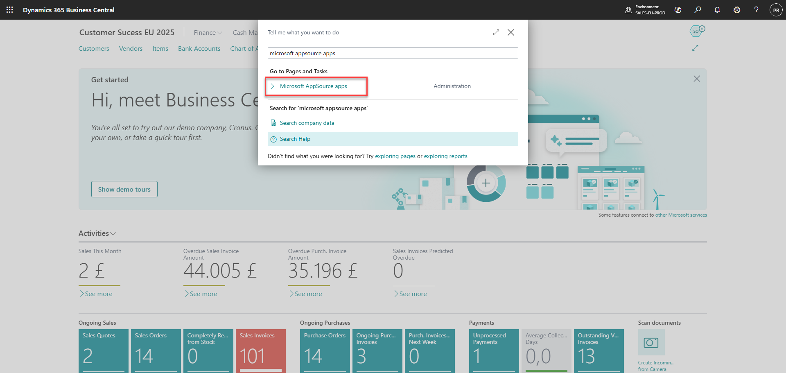Click Create Incoming from Camera link

(x=656, y=366)
